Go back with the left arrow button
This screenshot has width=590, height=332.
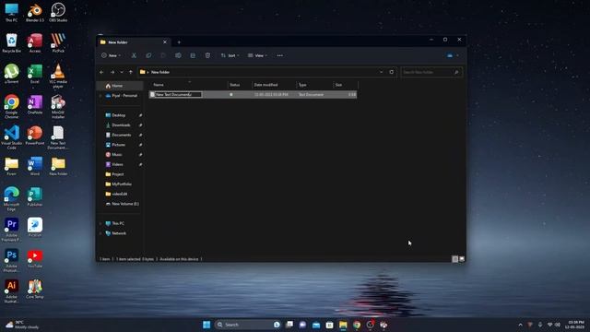[101, 72]
